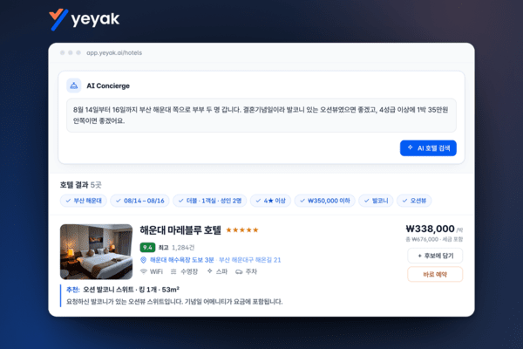This screenshot has width=523, height=349.
Task: Click the 후보에 담기 button
Action: (435, 256)
